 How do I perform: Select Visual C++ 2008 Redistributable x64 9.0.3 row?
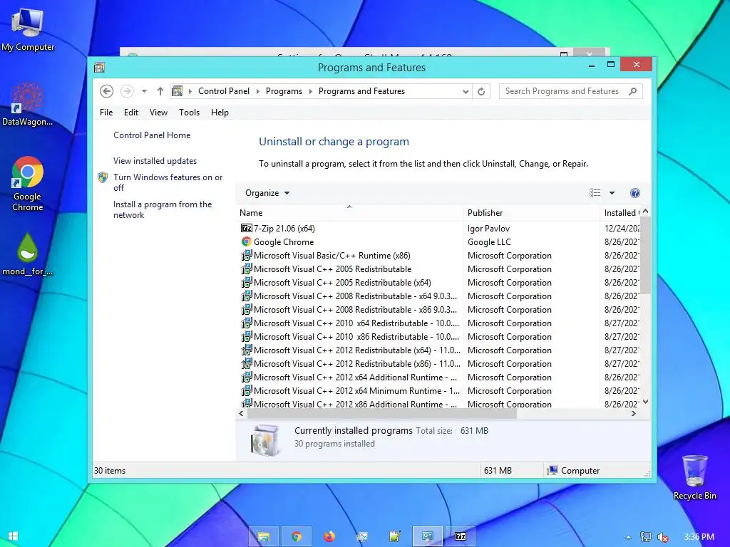pyautogui.click(x=439, y=296)
